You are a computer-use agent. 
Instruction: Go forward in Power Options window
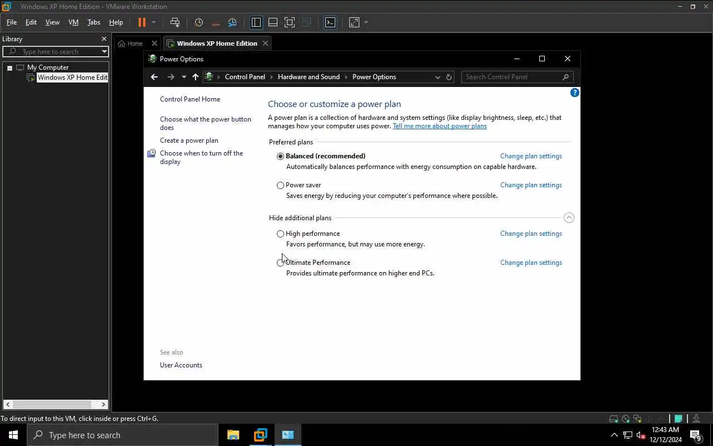coord(171,77)
